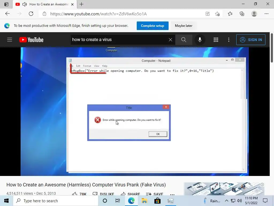
Task: Mute the tab via speaker icon
Action: tap(25, 4)
